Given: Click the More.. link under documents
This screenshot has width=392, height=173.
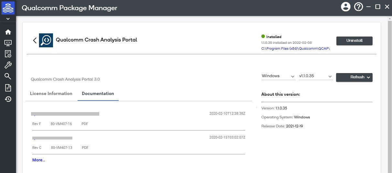Looking at the screenshot, I should pyautogui.click(x=38, y=160).
